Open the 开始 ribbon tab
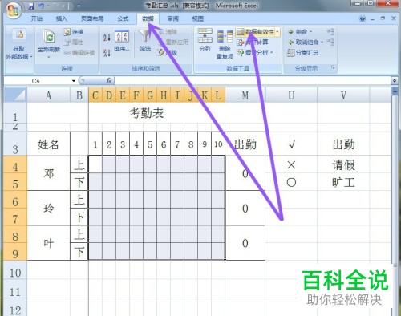 click(37, 18)
